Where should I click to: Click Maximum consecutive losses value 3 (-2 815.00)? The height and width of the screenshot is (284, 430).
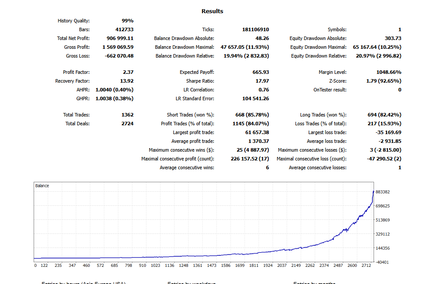pos(385,150)
